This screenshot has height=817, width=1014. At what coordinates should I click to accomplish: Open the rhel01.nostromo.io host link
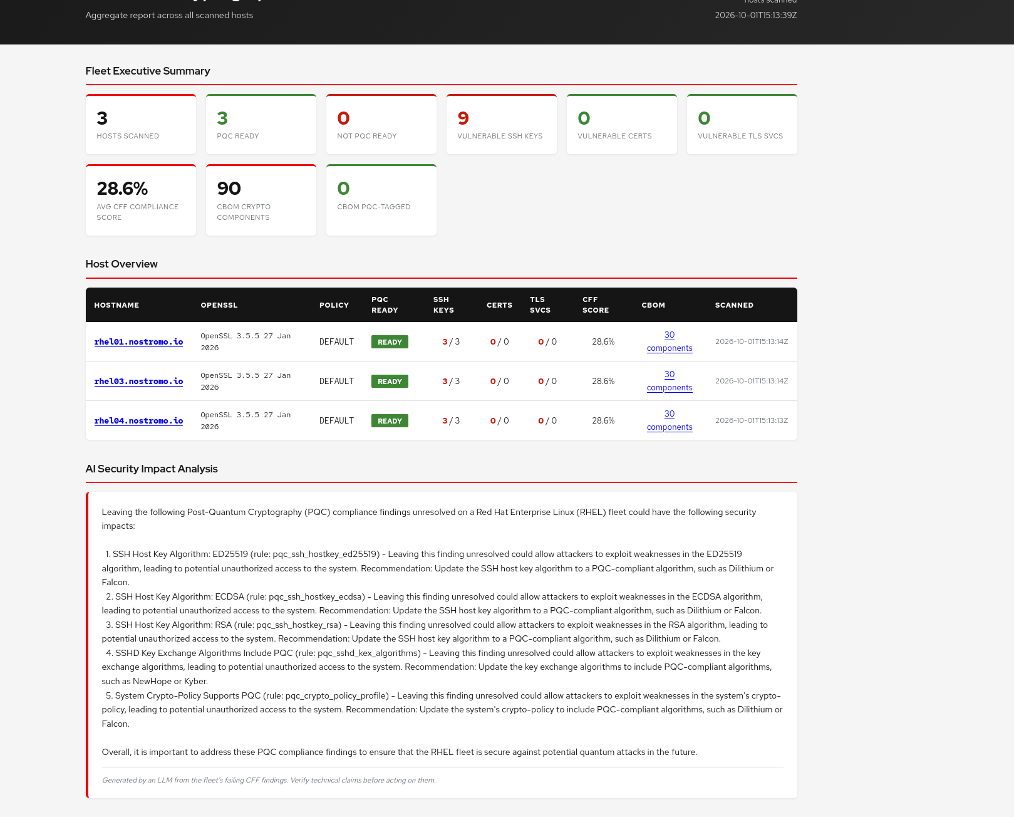pyautogui.click(x=138, y=341)
